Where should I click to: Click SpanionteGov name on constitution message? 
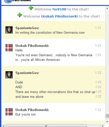click(x=27, y=28)
